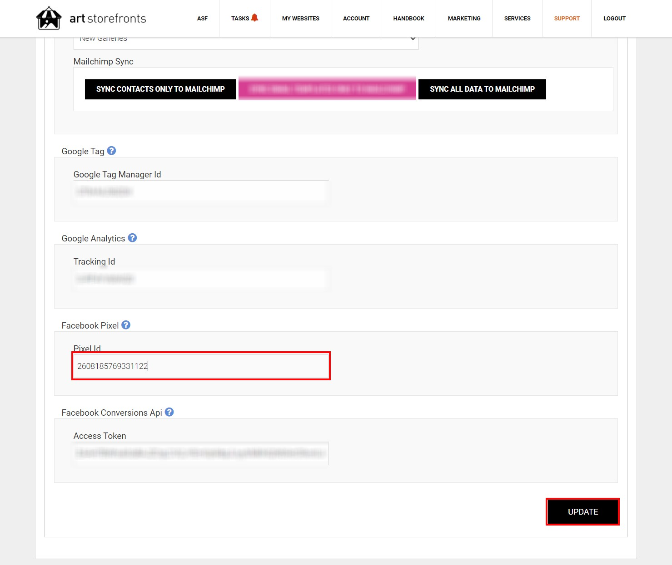
Task: Open the Services menu item
Action: point(517,19)
